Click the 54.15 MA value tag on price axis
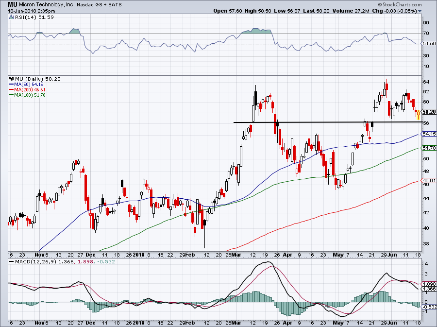The width and height of the screenshot is (437, 327). [429, 134]
